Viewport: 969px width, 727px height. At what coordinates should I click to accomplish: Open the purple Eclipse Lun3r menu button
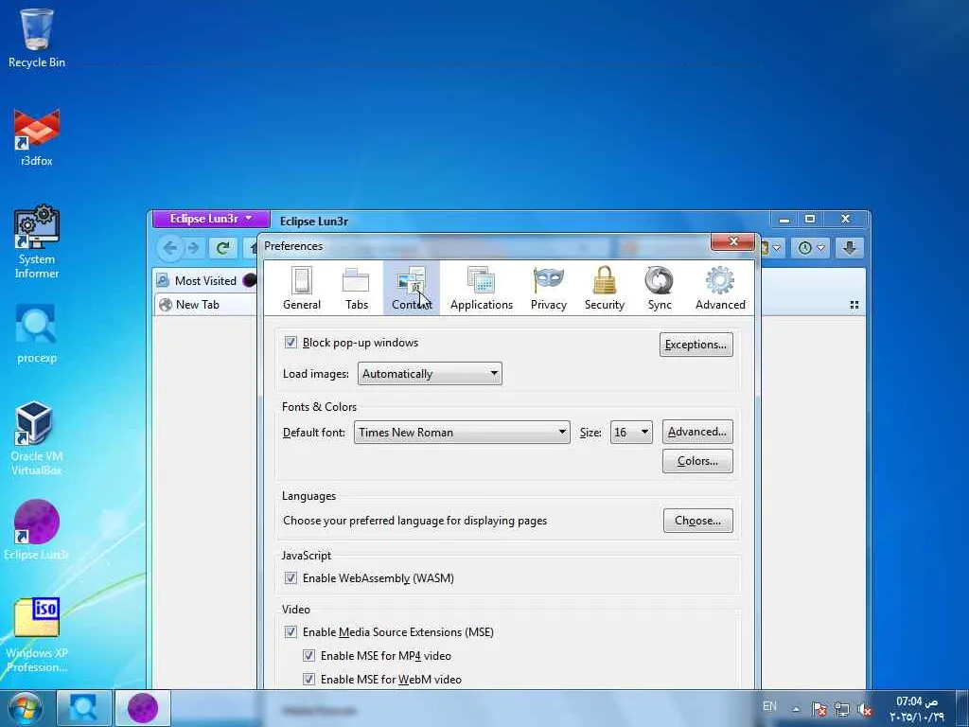pyautogui.click(x=211, y=219)
